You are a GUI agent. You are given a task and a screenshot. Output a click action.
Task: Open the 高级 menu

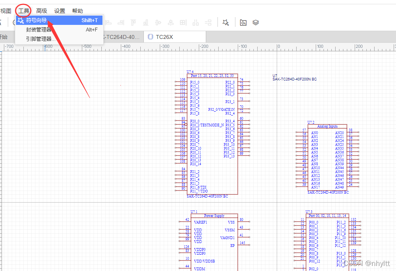(x=42, y=11)
